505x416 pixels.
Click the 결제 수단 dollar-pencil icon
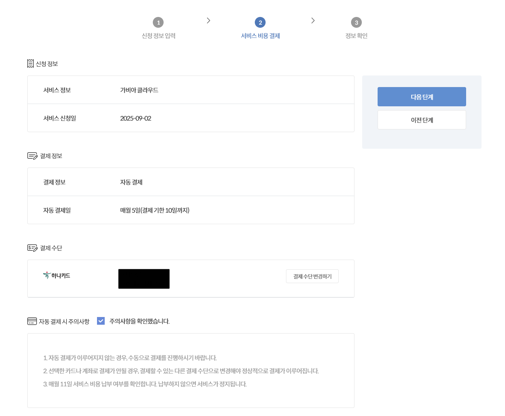pos(32,248)
